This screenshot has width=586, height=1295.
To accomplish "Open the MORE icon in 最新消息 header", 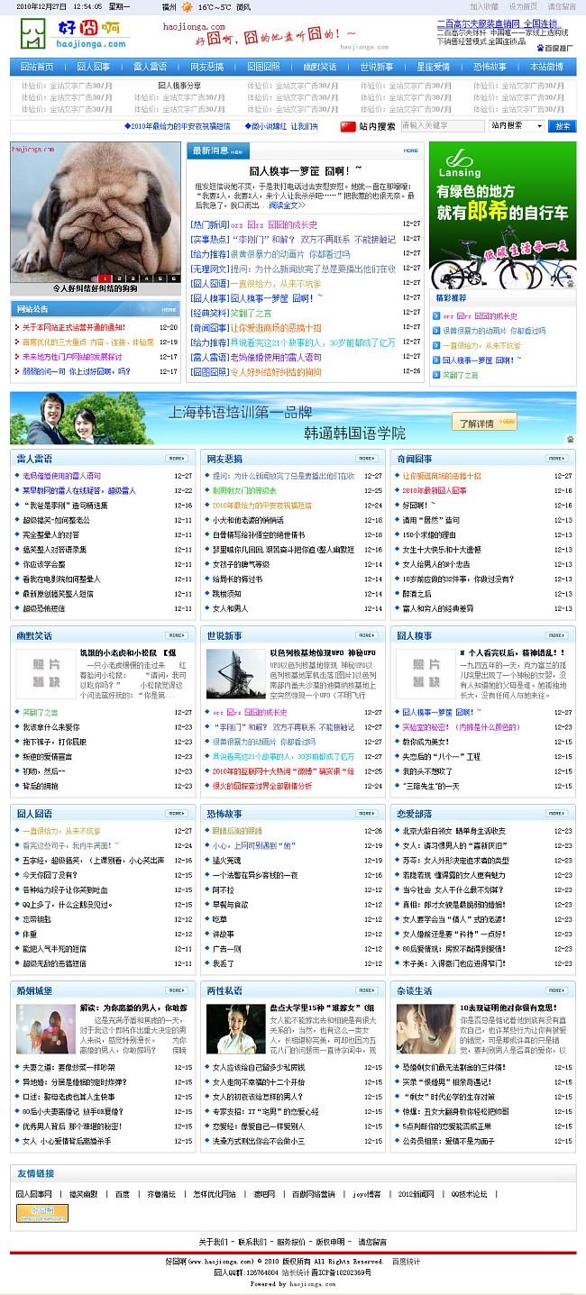I will 410,151.
